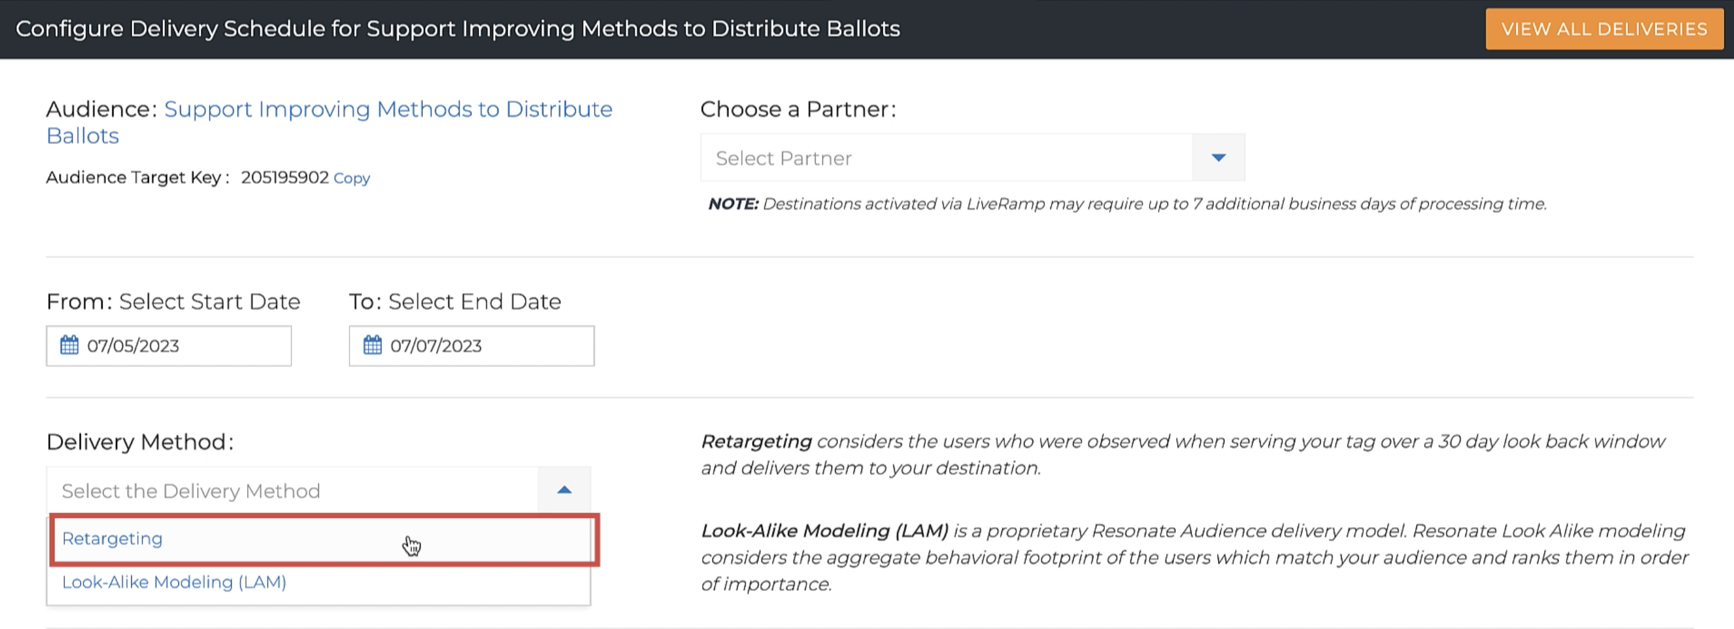Click the Delivery Method label
Viewport: 1734px width, 629px height.
[x=140, y=442]
